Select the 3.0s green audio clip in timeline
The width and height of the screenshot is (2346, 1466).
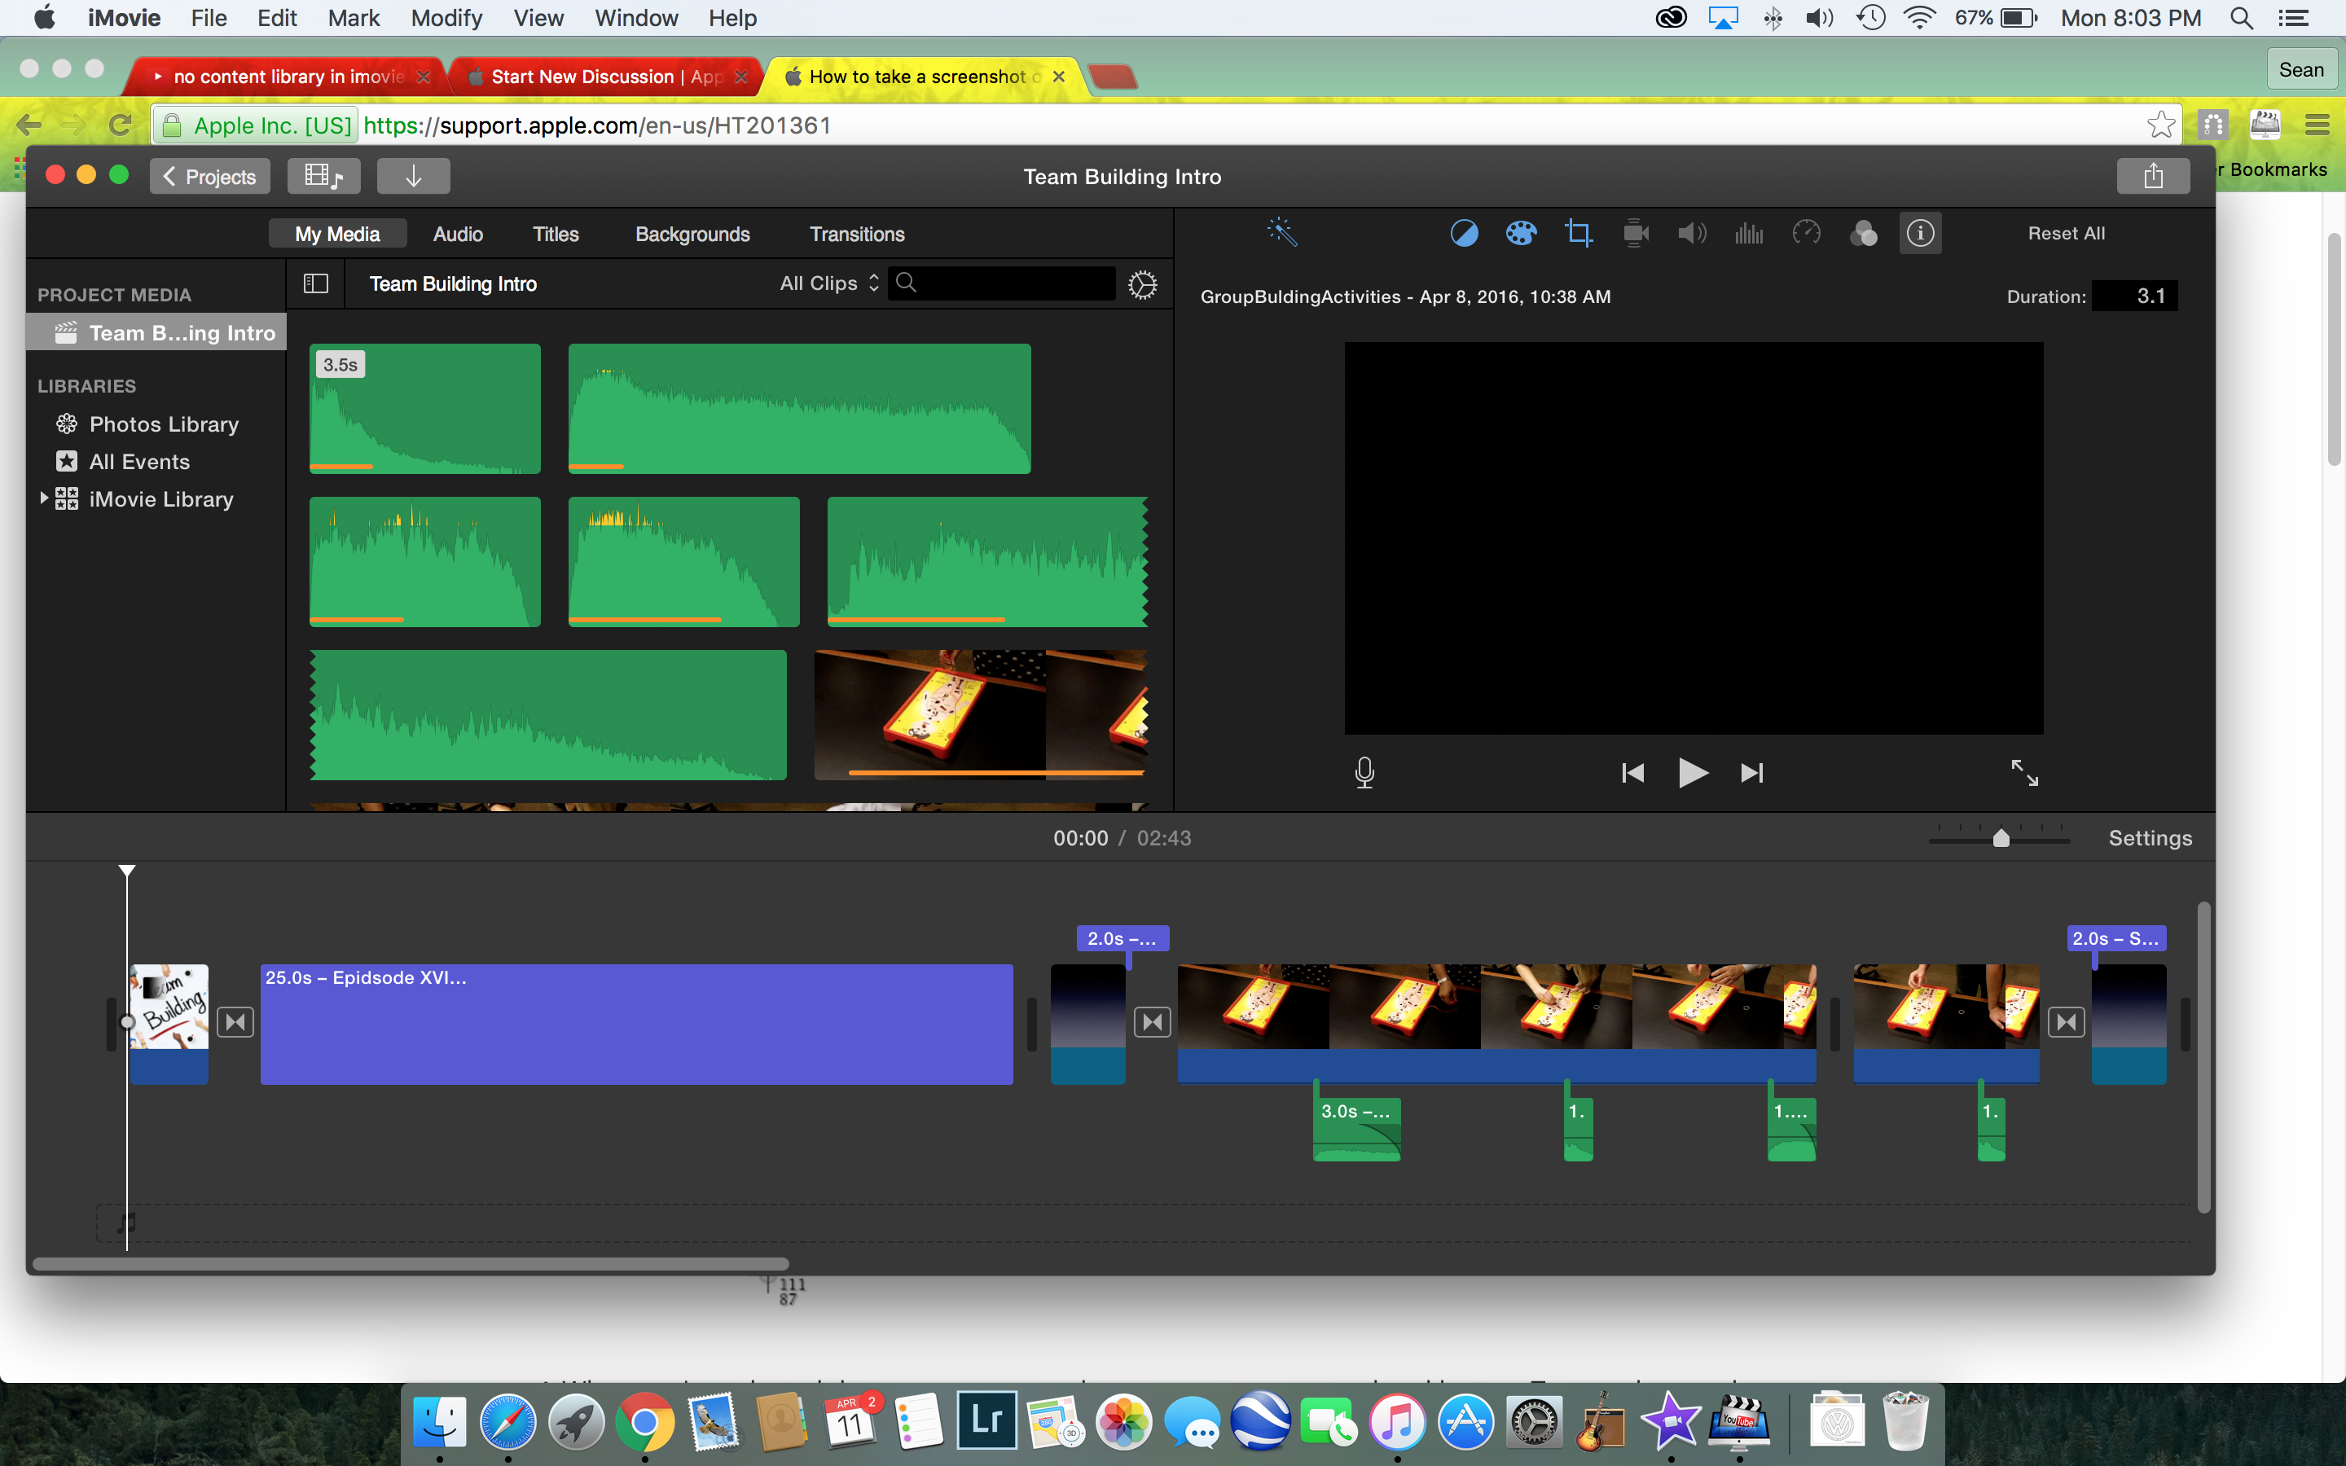tap(1356, 1129)
